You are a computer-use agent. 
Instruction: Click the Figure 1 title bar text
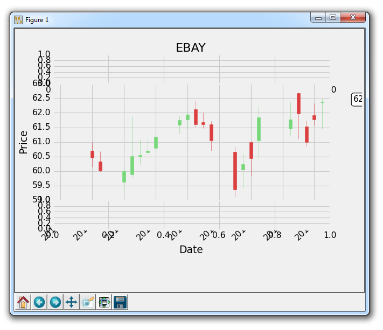pos(37,20)
